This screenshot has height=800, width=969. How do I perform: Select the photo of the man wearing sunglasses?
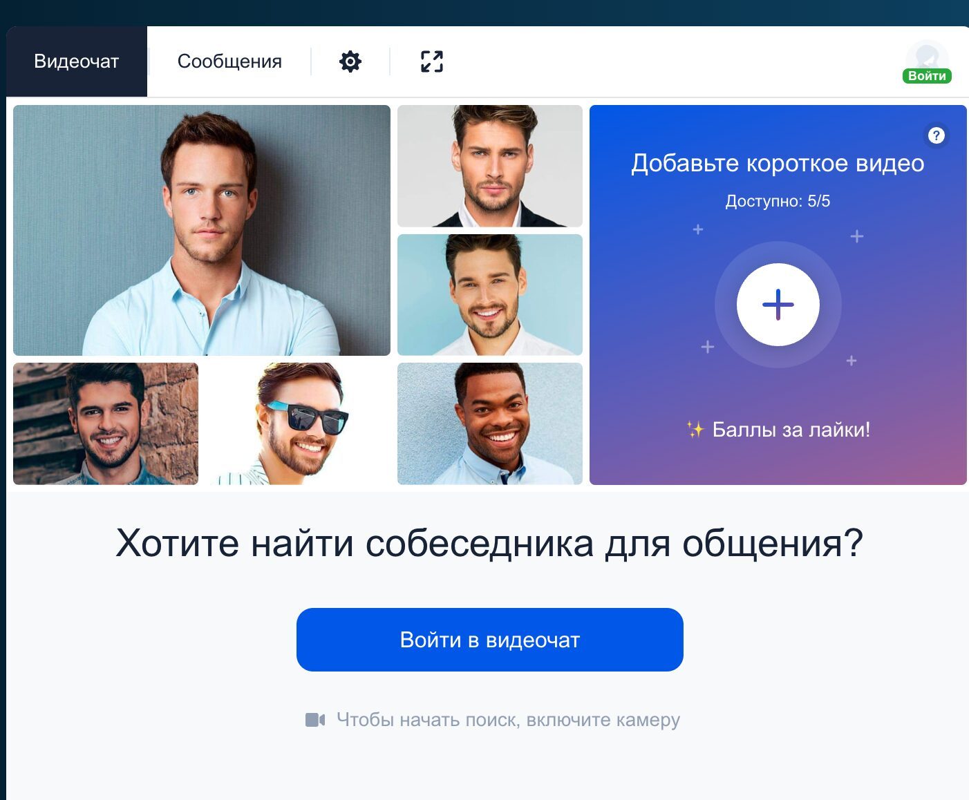(298, 423)
